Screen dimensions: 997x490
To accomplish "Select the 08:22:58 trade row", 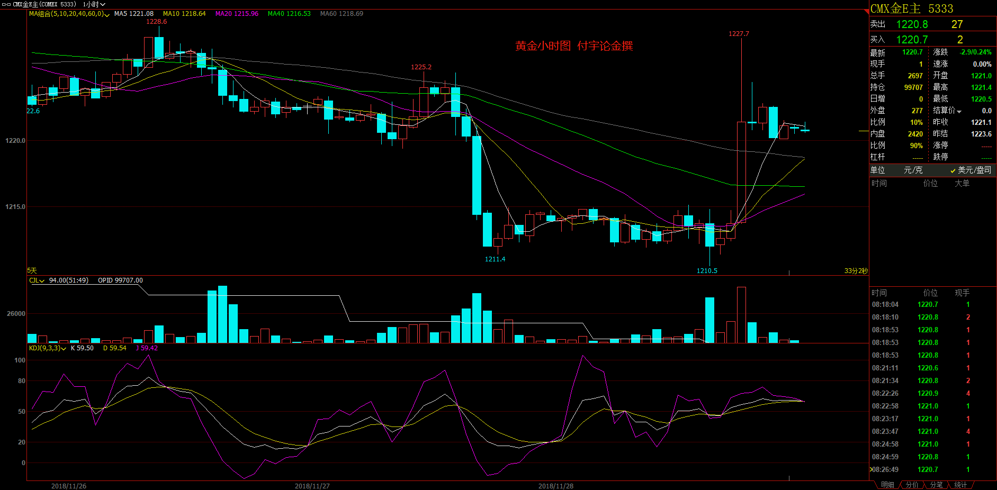I will pos(933,406).
